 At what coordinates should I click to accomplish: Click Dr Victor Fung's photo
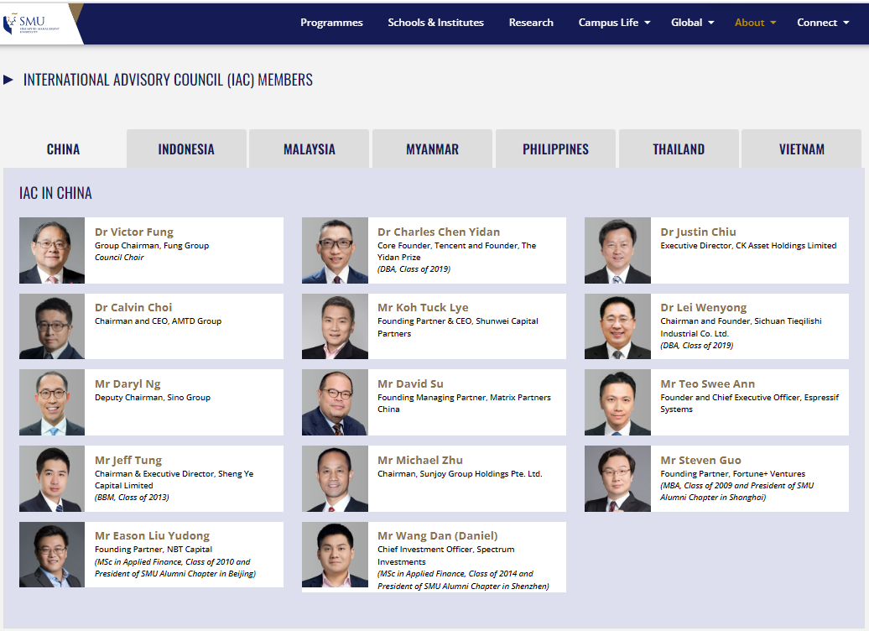click(52, 251)
